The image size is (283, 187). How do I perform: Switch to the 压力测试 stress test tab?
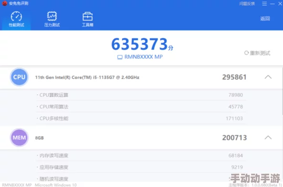click(52, 19)
